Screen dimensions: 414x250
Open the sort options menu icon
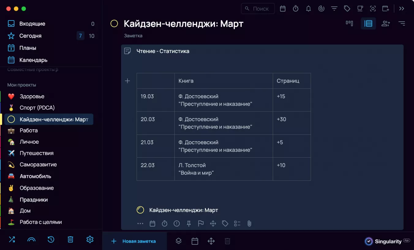point(402,23)
